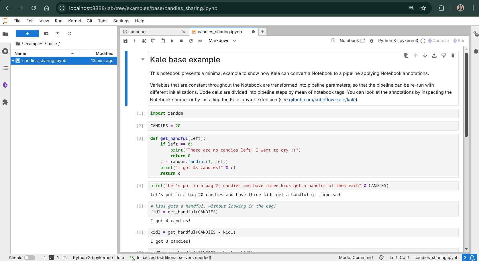Open the Kale deployment panel sidebar icon
This screenshot has height=261, width=479.
click(x=5, y=85)
